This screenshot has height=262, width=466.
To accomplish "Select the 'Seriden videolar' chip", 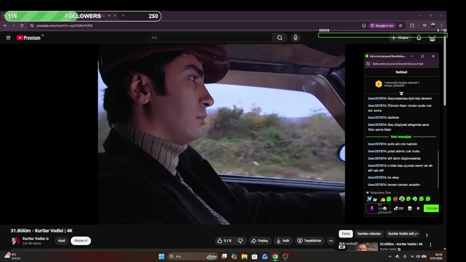I will 369,234.
